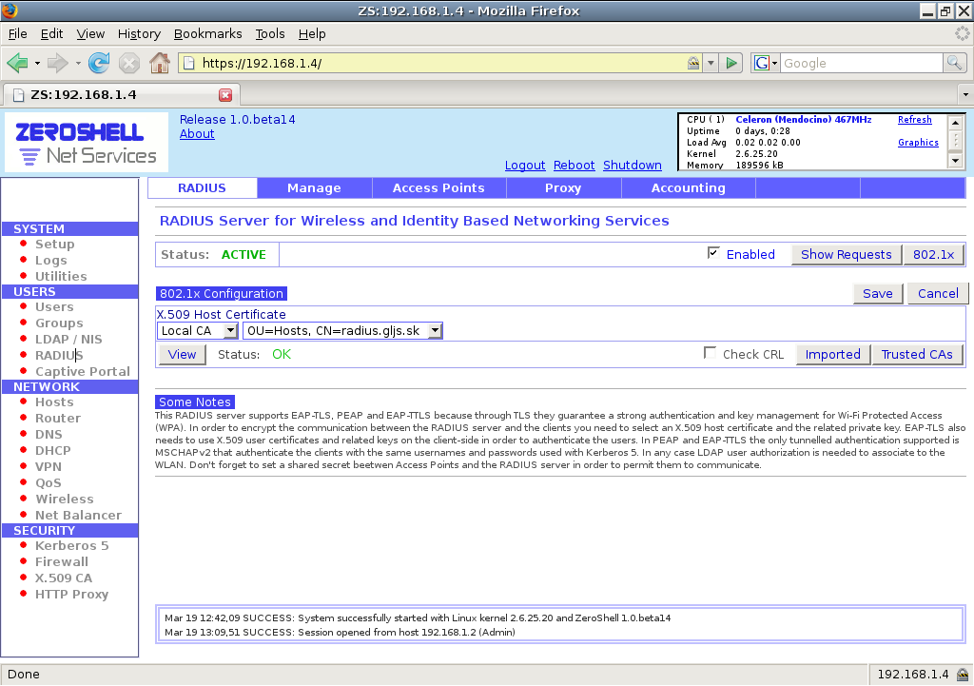Toggle the Enabled checkbox
The height and width of the screenshot is (686, 974).
tap(713, 253)
